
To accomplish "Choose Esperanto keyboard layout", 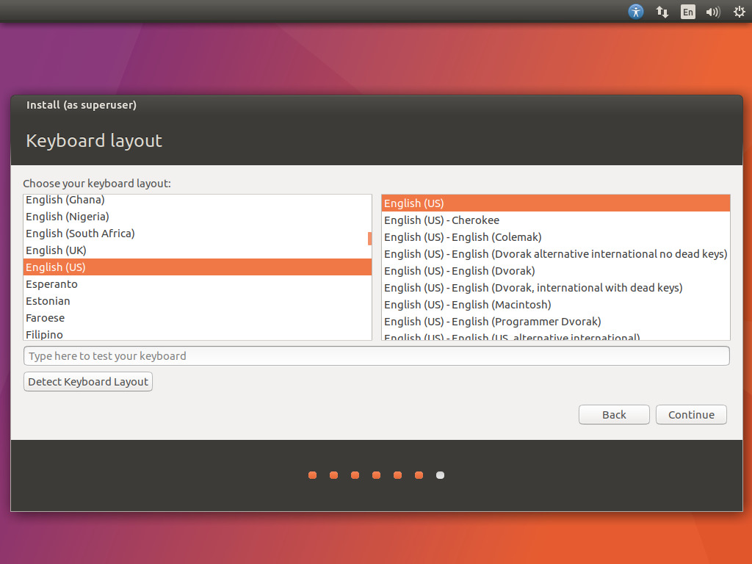I will [x=51, y=284].
